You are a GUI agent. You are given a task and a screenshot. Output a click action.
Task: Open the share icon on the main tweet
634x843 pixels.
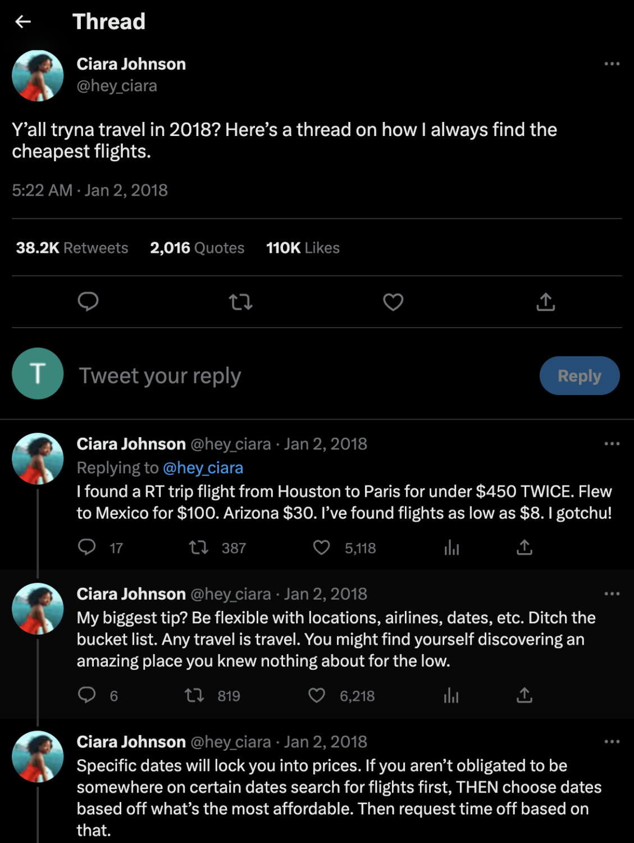point(545,302)
